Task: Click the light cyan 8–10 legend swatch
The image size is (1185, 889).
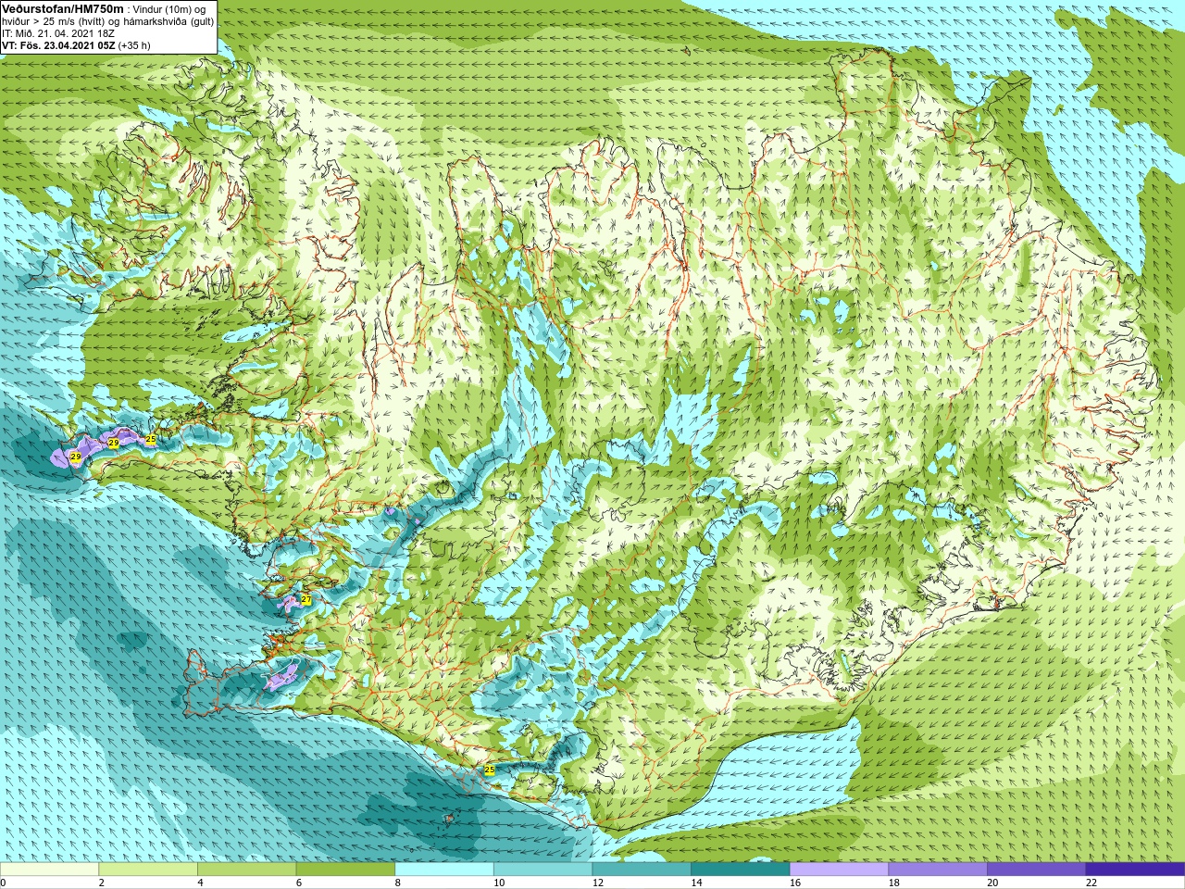Action: [x=444, y=870]
